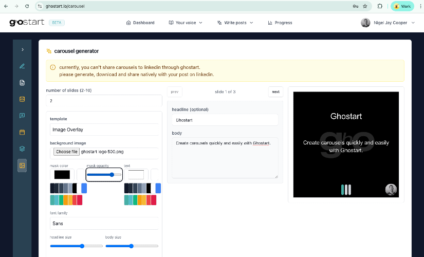Click the Choose file button
The width and height of the screenshot is (424, 257).
[66, 152]
